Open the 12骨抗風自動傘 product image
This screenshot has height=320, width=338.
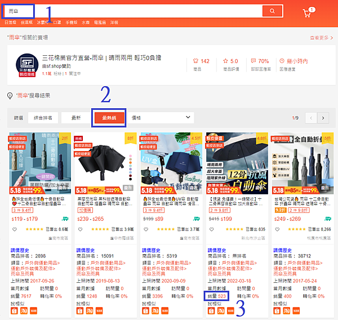237,163
